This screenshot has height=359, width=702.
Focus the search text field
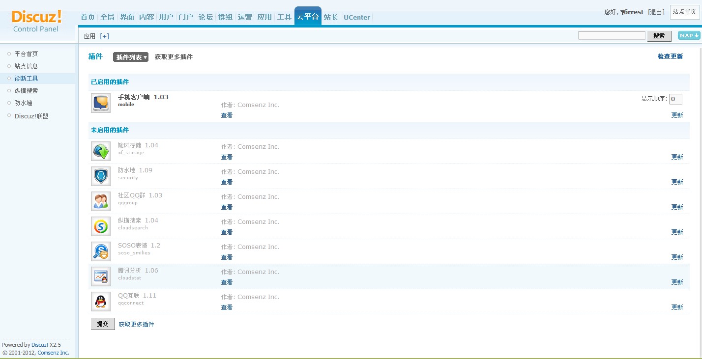point(612,35)
